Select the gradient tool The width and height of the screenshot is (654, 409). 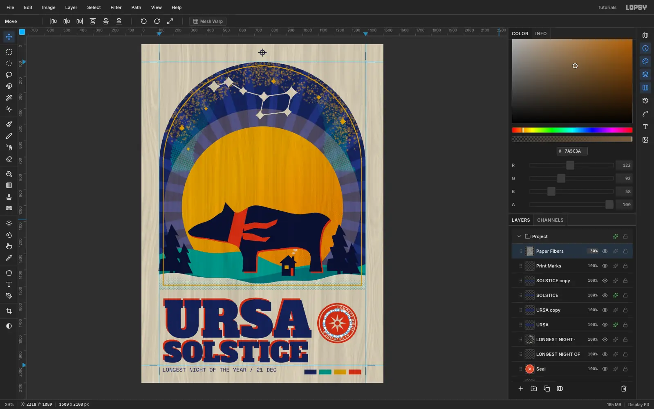[x=9, y=185]
